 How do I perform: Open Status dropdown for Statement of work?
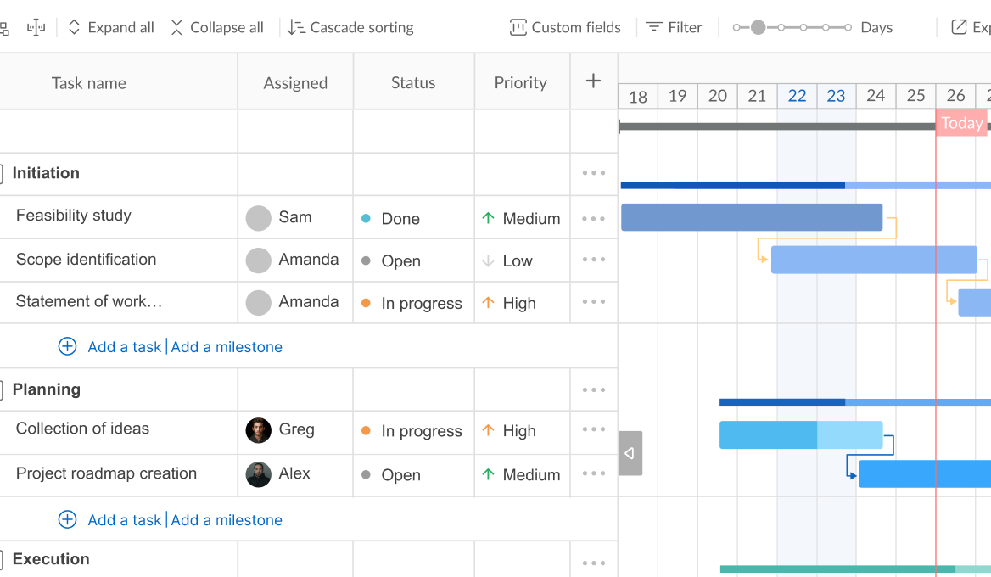click(x=413, y=303)
